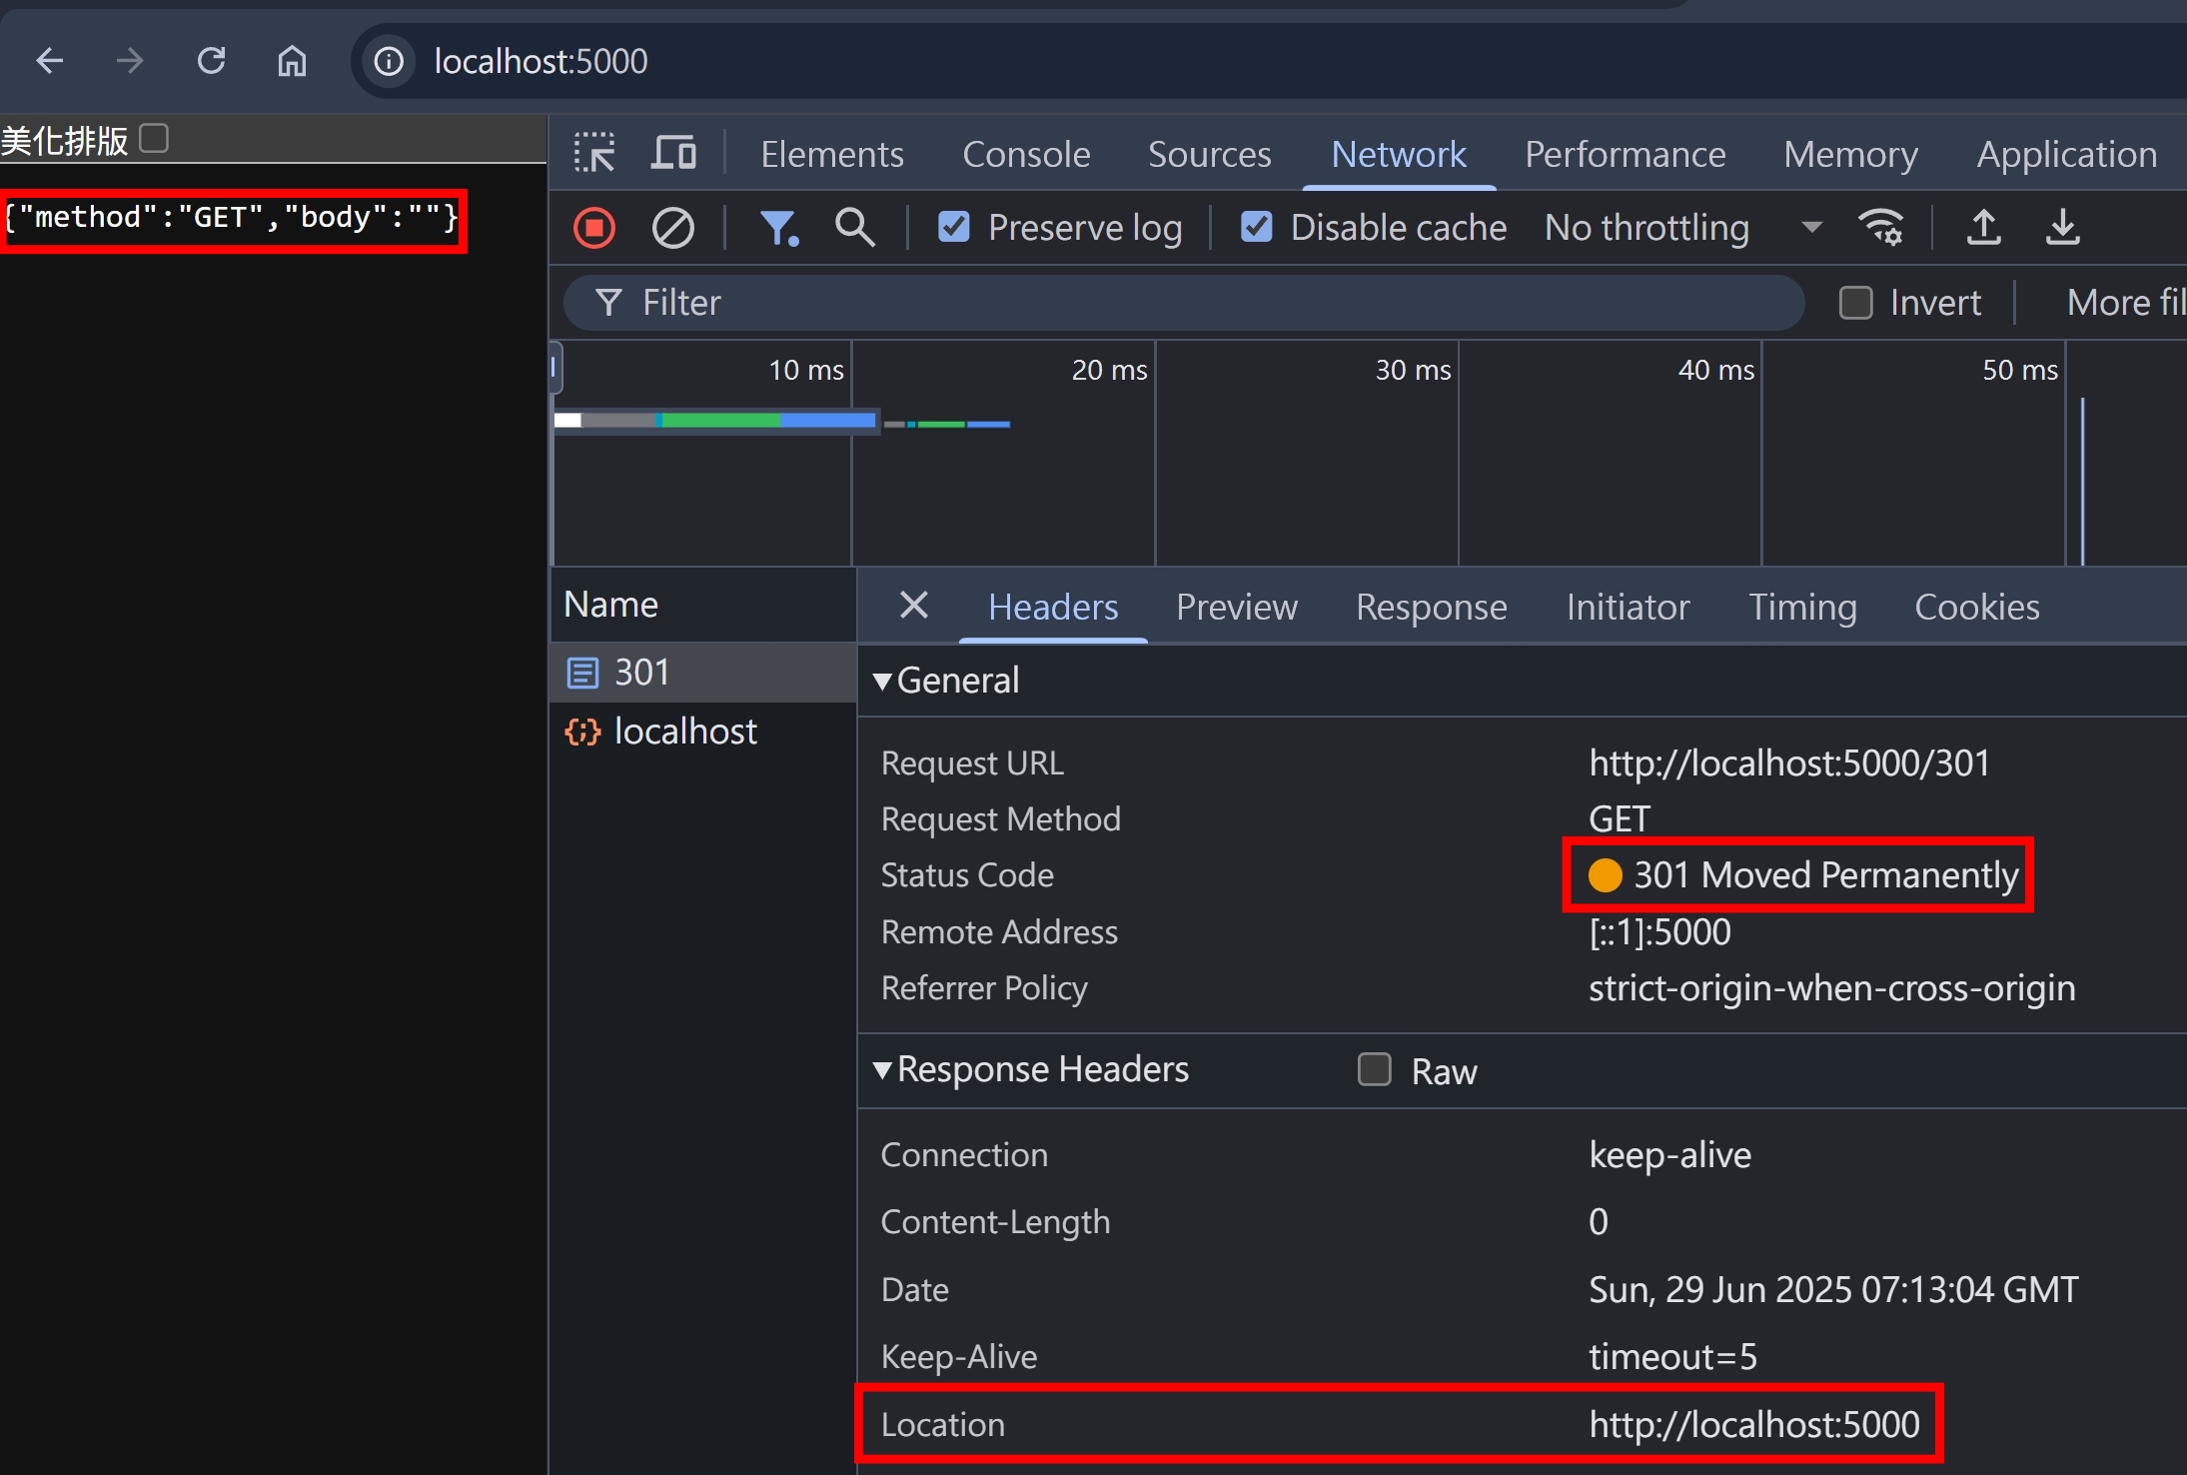Screen dimensions: 2187x1475
Task: Click the keep-alive Connection value
Action: coord(1669,1155)
